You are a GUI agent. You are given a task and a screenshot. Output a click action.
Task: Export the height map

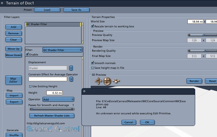point(14,102)
